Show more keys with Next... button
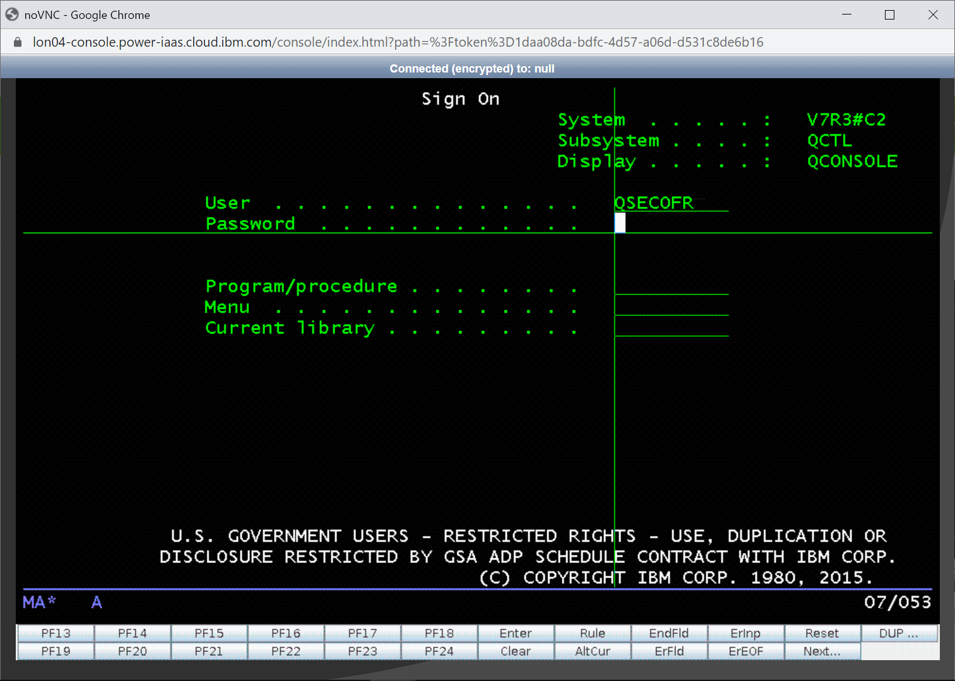The height and width of the screenshot is (681, 955). pos(822,651)
